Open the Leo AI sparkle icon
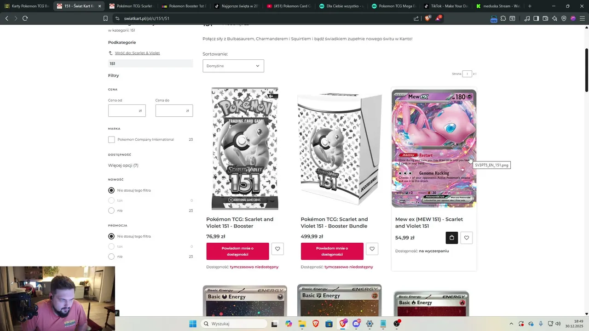 tap(554, 18)
